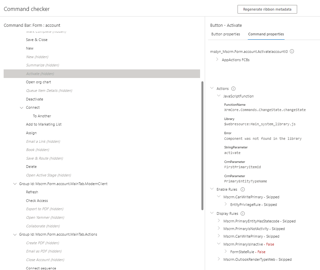Collapse the Display Rules section
Screen dimensions: 320x270
pyautogui.click(x=212, y=213)
